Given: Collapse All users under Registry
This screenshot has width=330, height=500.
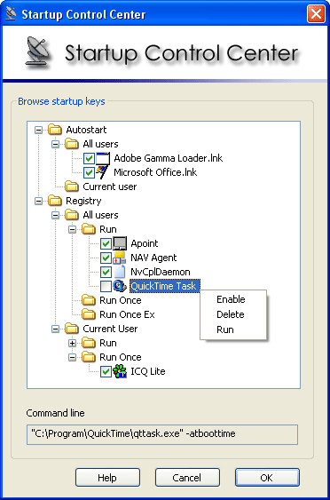Looking at the screenshot, I should (x=55, y=215).
